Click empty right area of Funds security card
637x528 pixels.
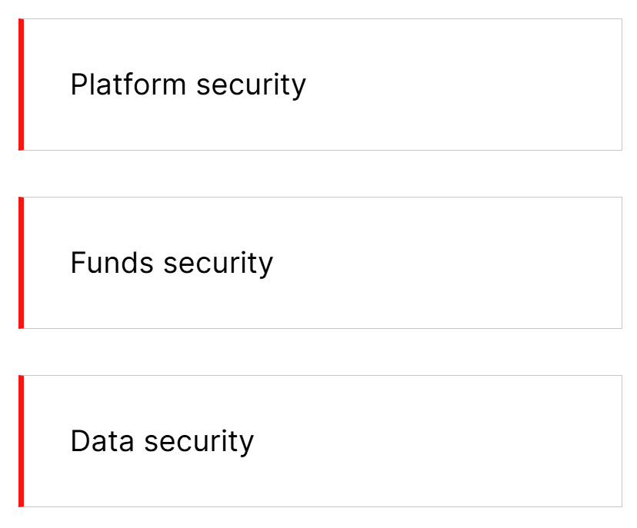click(x=500, y=263)
